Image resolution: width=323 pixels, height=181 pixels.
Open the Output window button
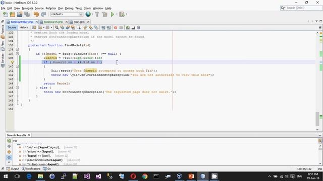[x=13, y=169]
